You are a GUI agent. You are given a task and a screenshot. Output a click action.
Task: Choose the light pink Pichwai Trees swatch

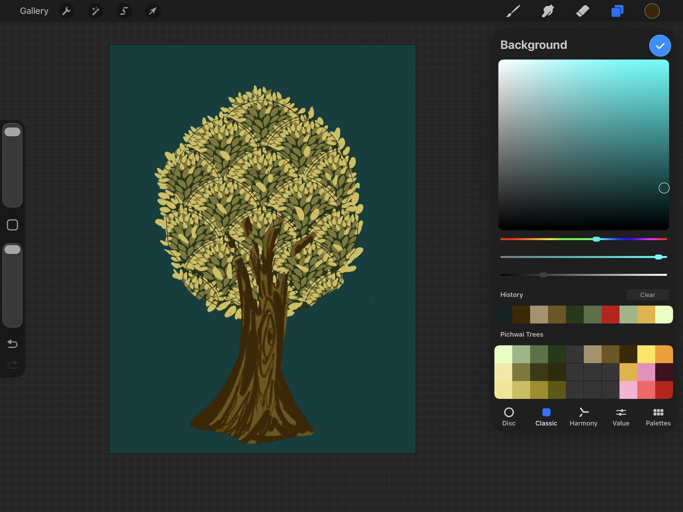pos(628,390)
